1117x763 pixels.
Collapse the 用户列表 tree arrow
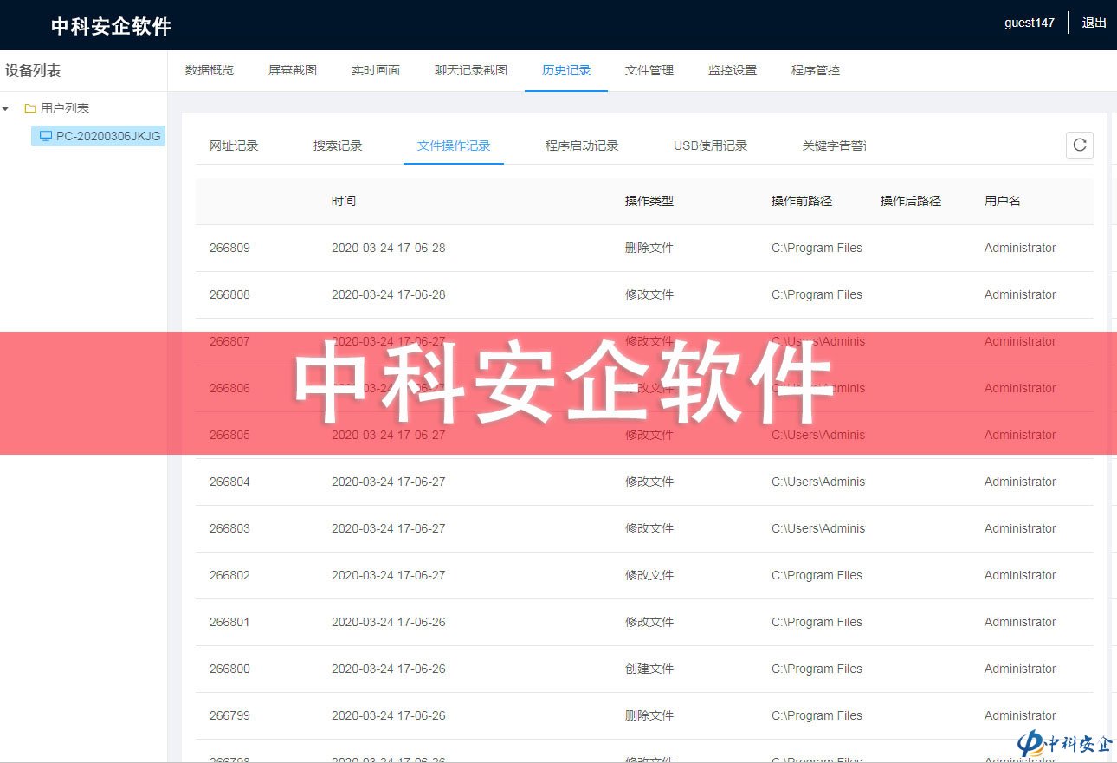pos(6,109)
